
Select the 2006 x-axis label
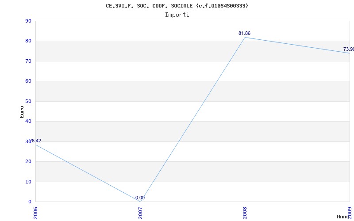pyautogui.click(x=35, y=213)
